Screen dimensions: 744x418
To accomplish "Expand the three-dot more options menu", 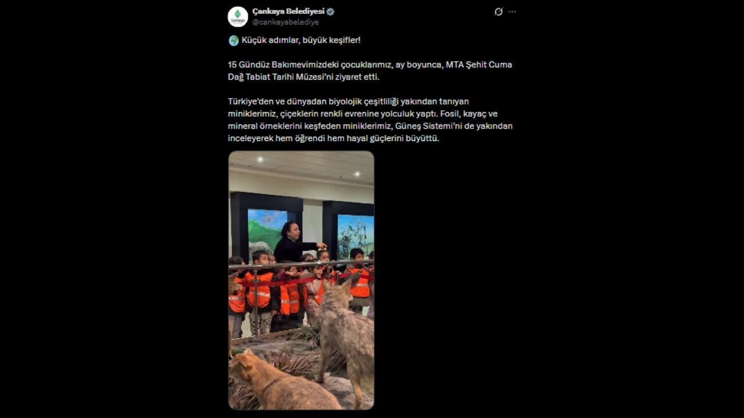I will (x=512, y=12).
